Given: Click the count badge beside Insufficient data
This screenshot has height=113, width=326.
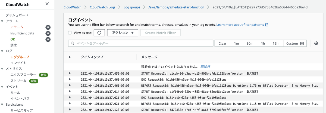Looking at the screenshot, I should [x=48, y=33].
